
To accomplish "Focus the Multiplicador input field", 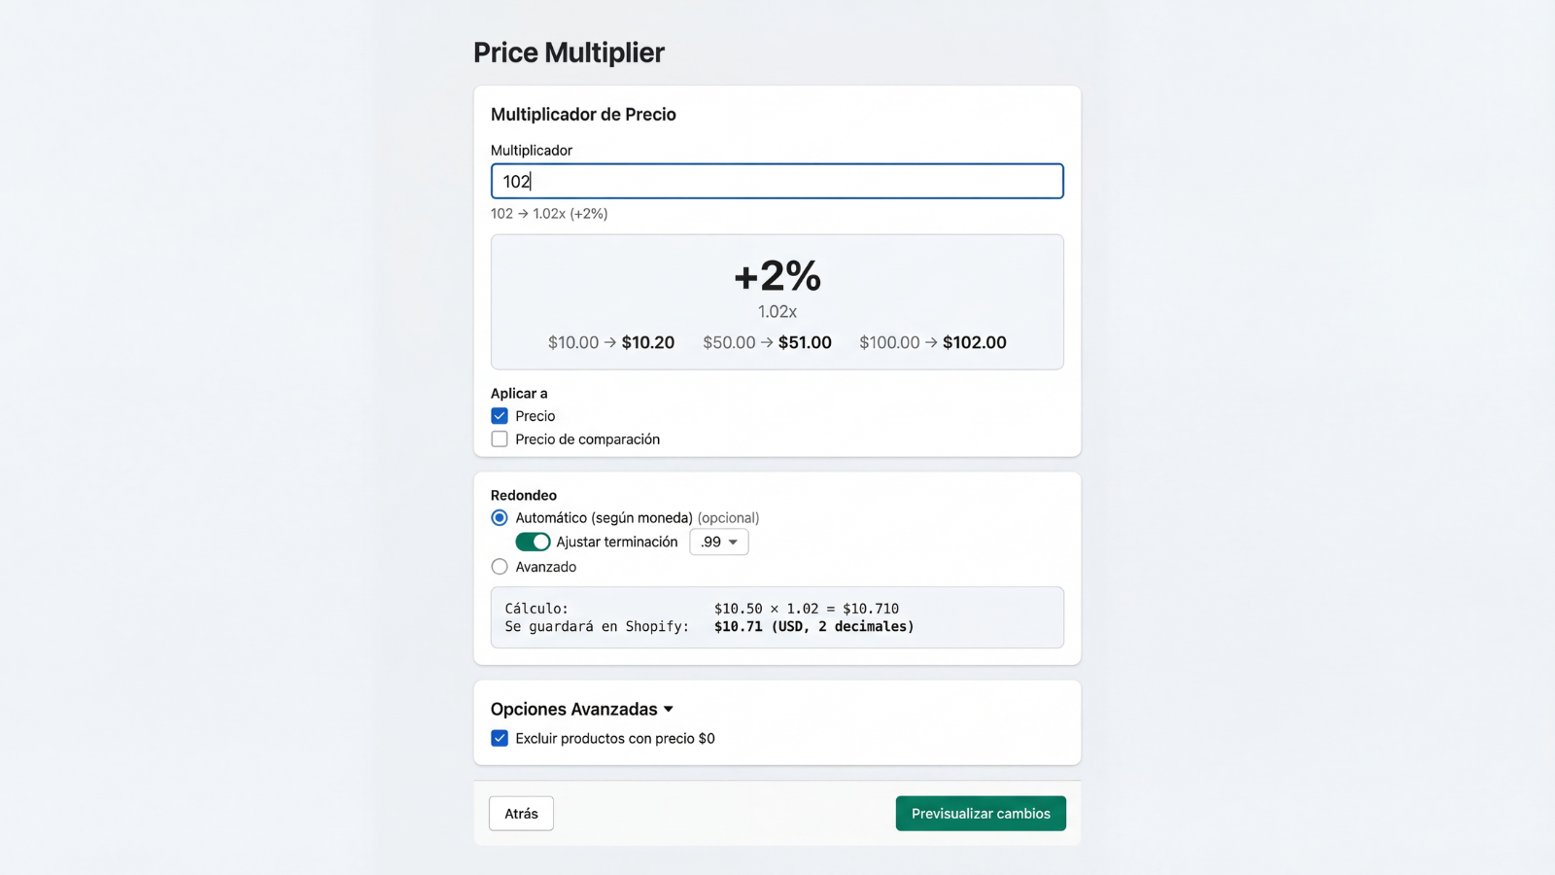I will pos(777,181).
